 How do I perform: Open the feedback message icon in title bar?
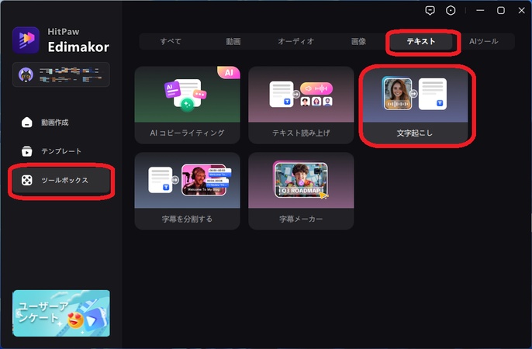pos(430,11)
